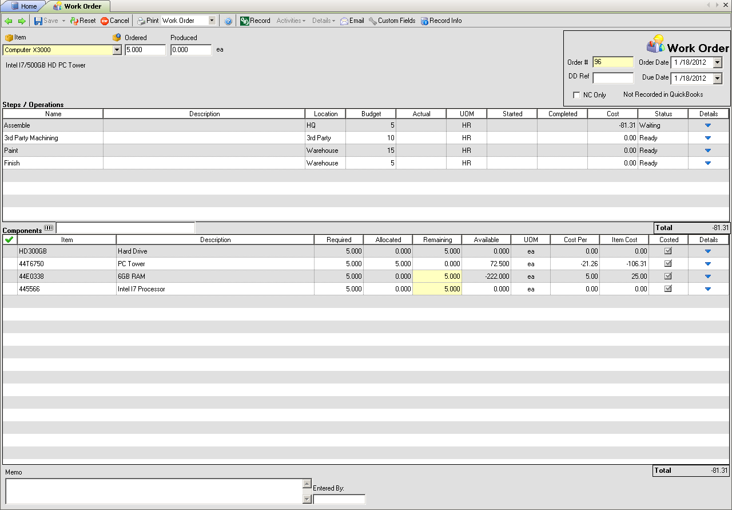Toggle Costed checkbox for Hard Drive row
Image resolution: width=732 pixels, height=510 pixels.
click(x=668, y=251)
